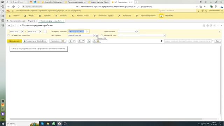Click the filter word search input field
This screenshot has height=126, width=224.
[x=188, y=41]
